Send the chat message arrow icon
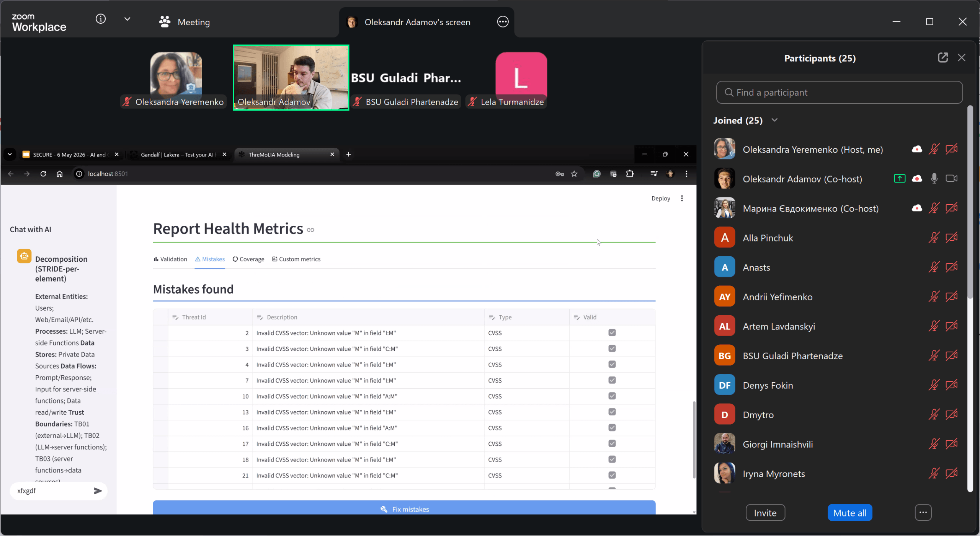The height and width of the screenshot is (536, 980). click(98, 491)
